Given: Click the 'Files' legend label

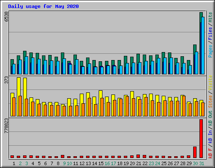Looking at the screenshot, I should [x=210, y=34].
